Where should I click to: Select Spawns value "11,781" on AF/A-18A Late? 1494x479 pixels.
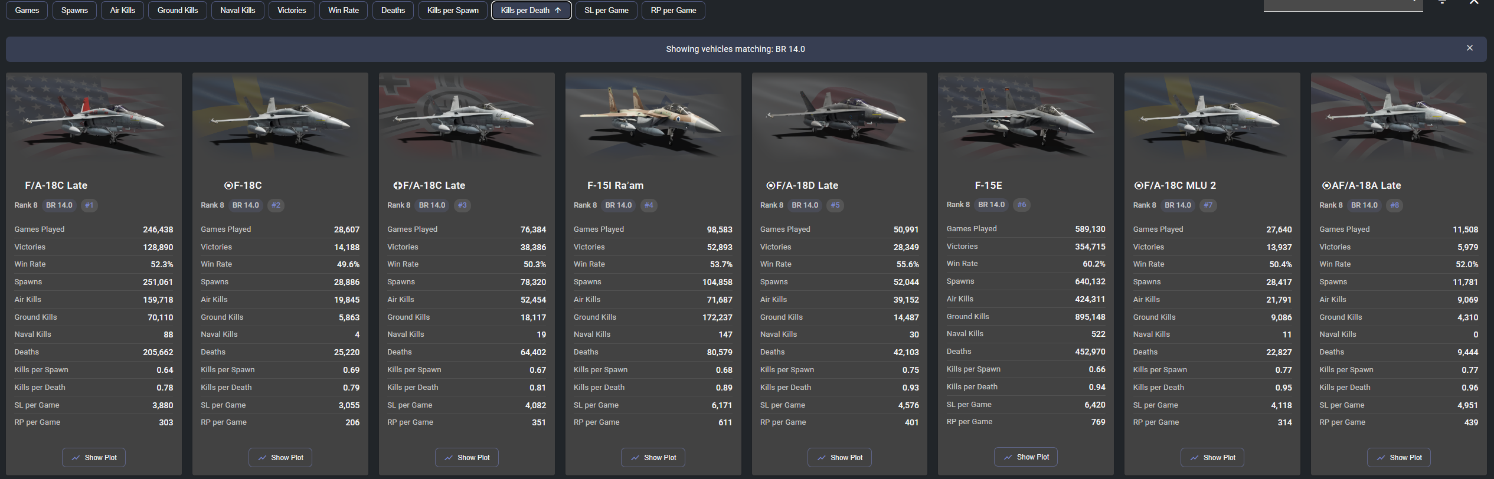[1466, 282]
